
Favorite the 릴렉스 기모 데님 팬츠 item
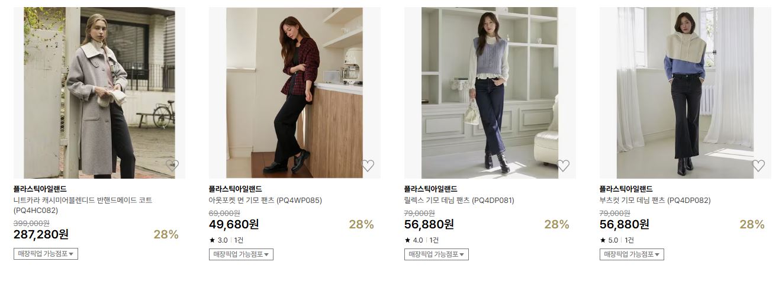pyautogui.click(x=563, y=166)
